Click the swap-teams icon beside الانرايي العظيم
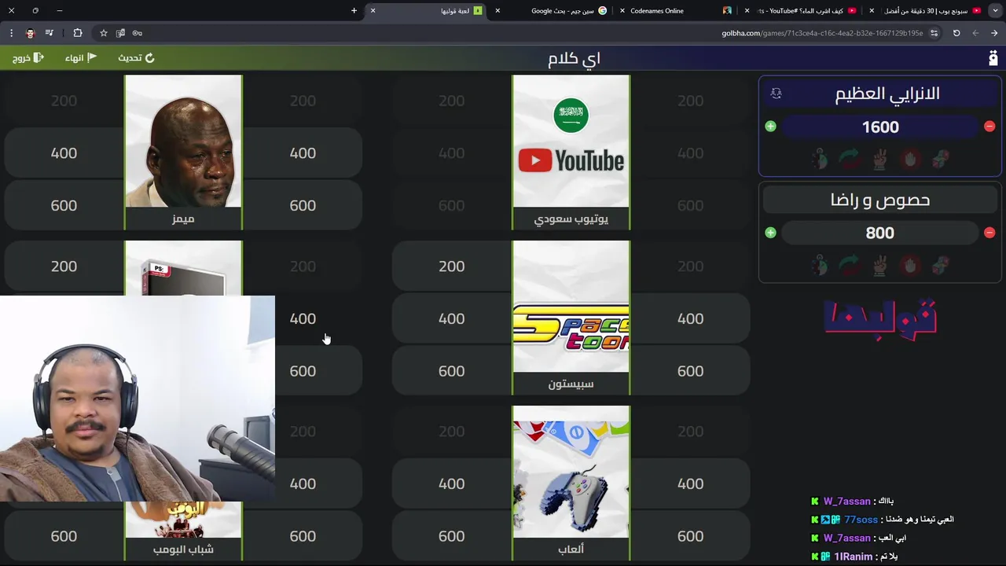 776,94
